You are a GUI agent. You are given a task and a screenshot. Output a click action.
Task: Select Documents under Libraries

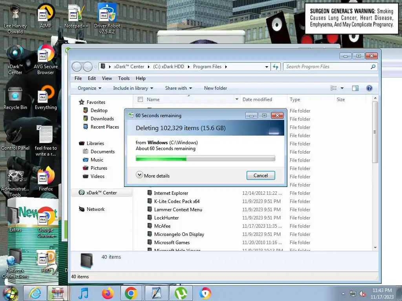click(102, 152)
